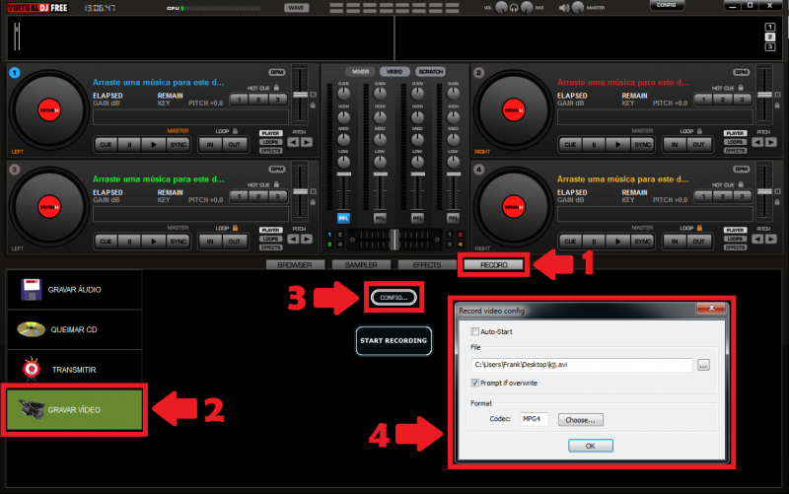Play deck 2
The width and height of the screenshot is (789, 494).
pyautogui.click(x=618, y=144)
